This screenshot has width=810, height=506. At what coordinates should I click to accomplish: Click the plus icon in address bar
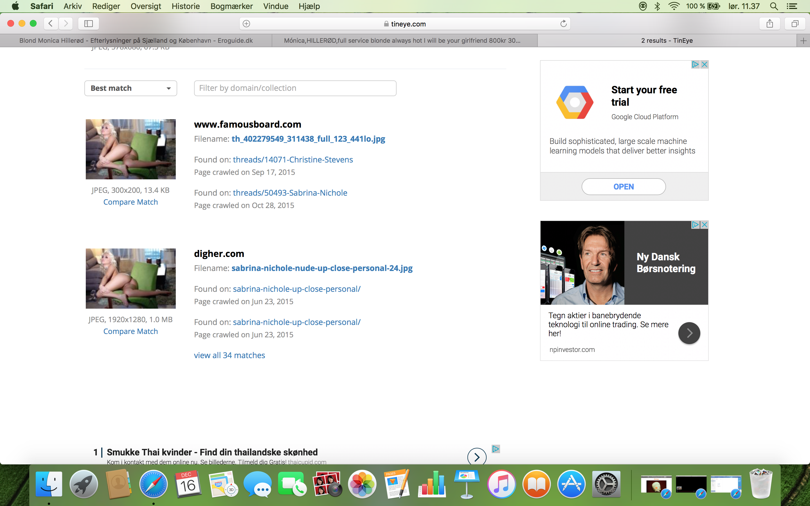(246, 23)
